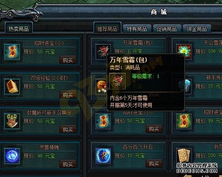The height and width of the screenshot is (177, 222).
Task: Switch to the 促销商品 tab
Action: (x=167, y=29)
